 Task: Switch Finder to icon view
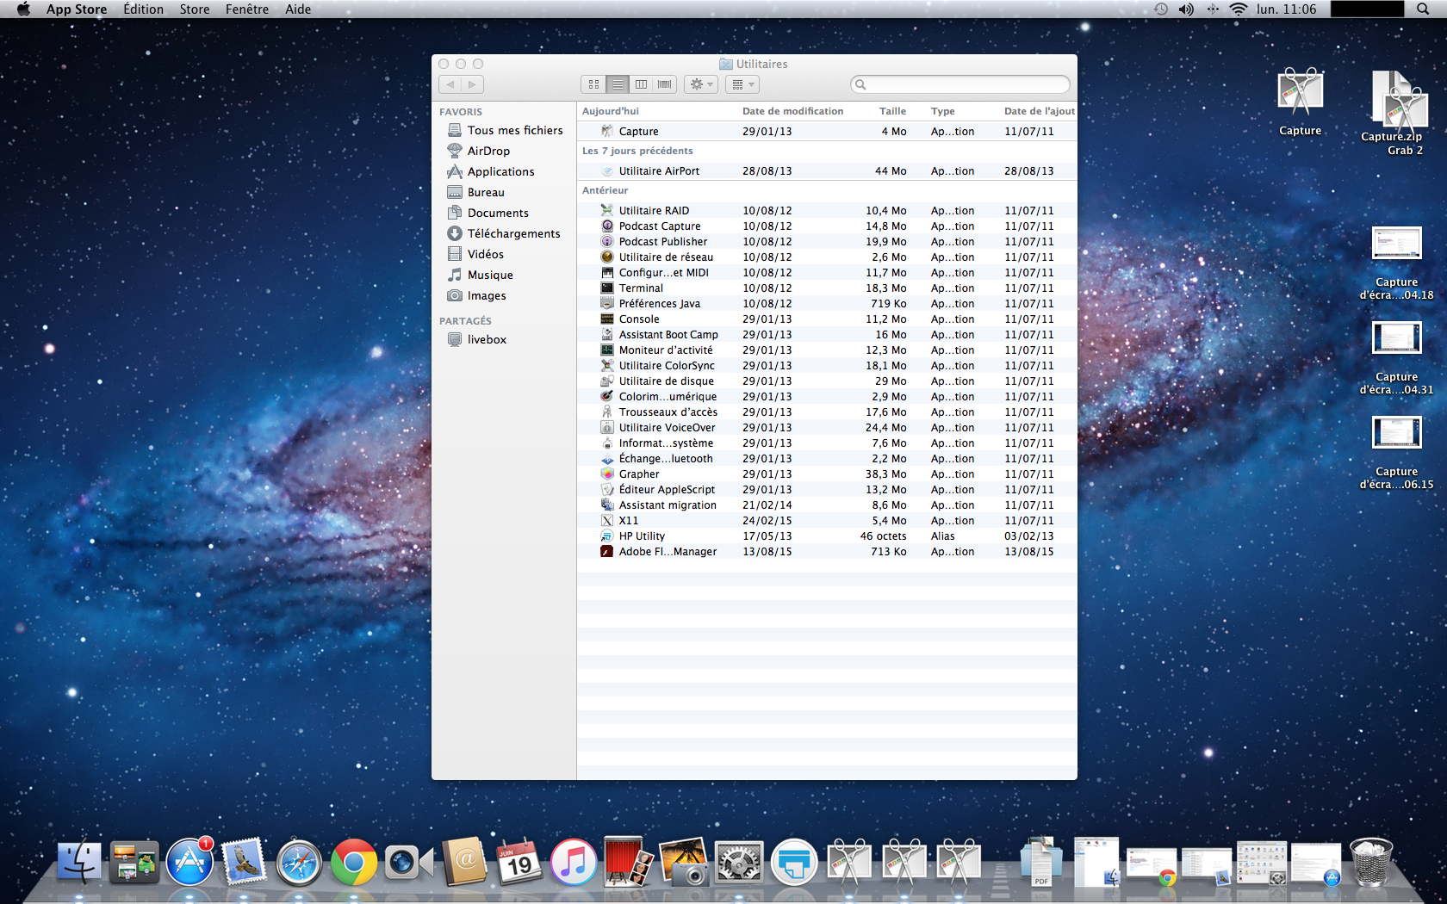pyautogui.click(x=593, y=84)
